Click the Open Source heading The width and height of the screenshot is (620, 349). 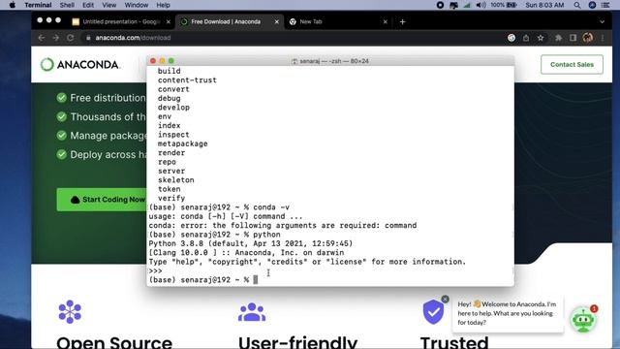click(114, 342)
